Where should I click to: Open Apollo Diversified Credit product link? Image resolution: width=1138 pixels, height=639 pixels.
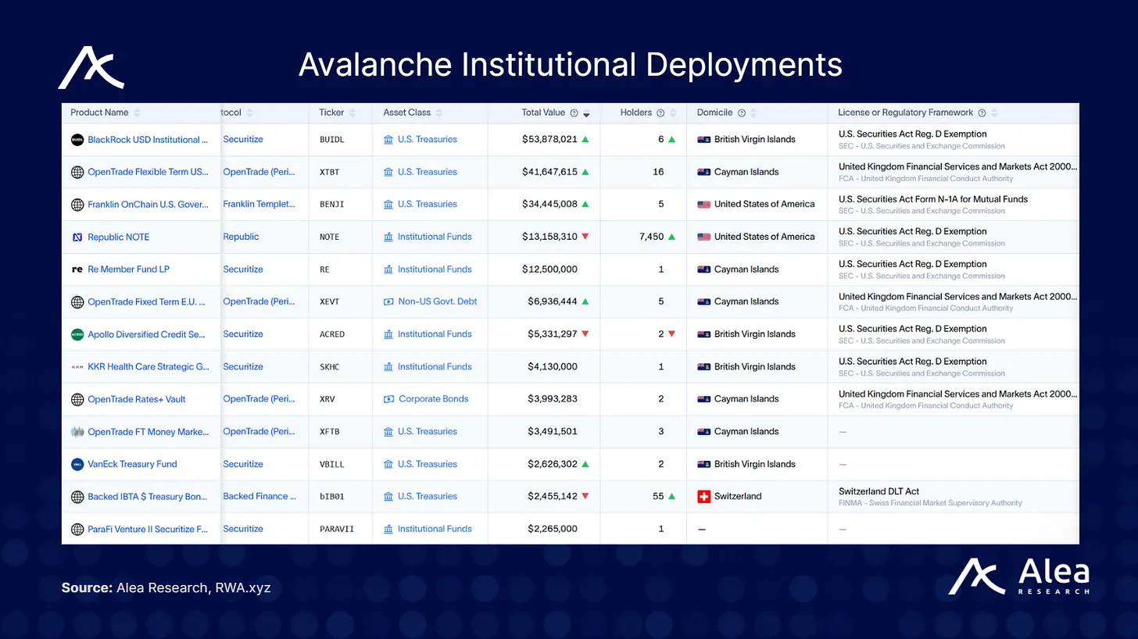click(x=147, y=334)
